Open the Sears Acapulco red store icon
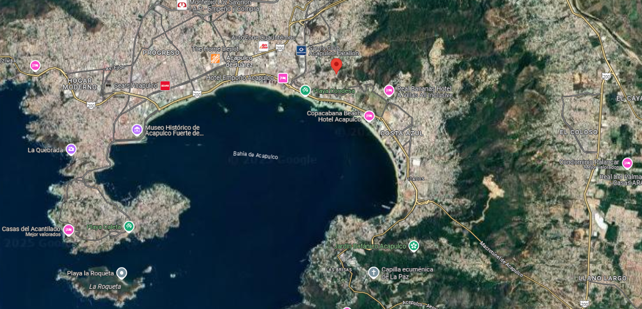 point(165,86)
